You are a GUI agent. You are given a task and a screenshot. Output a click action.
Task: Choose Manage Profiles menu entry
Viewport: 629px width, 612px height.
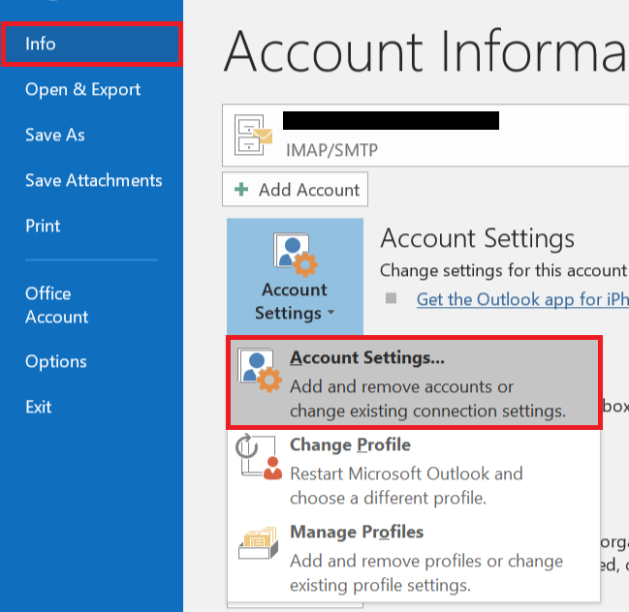click(x=414, y=559)
